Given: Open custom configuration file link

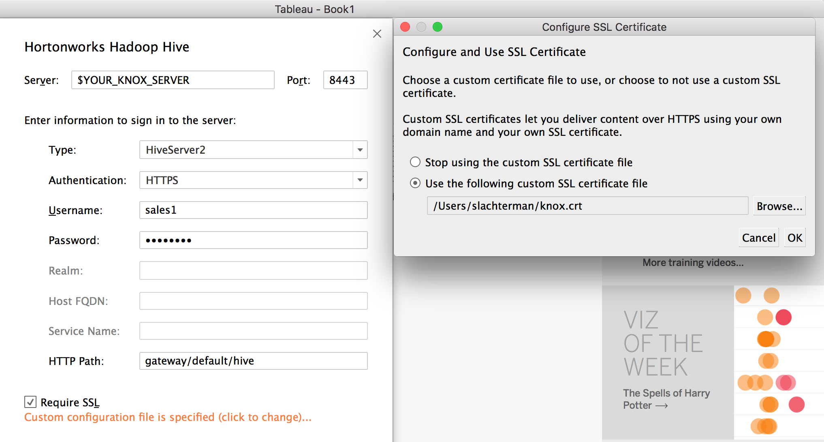Looking at the screenshot, I should [x=168, y=417].
